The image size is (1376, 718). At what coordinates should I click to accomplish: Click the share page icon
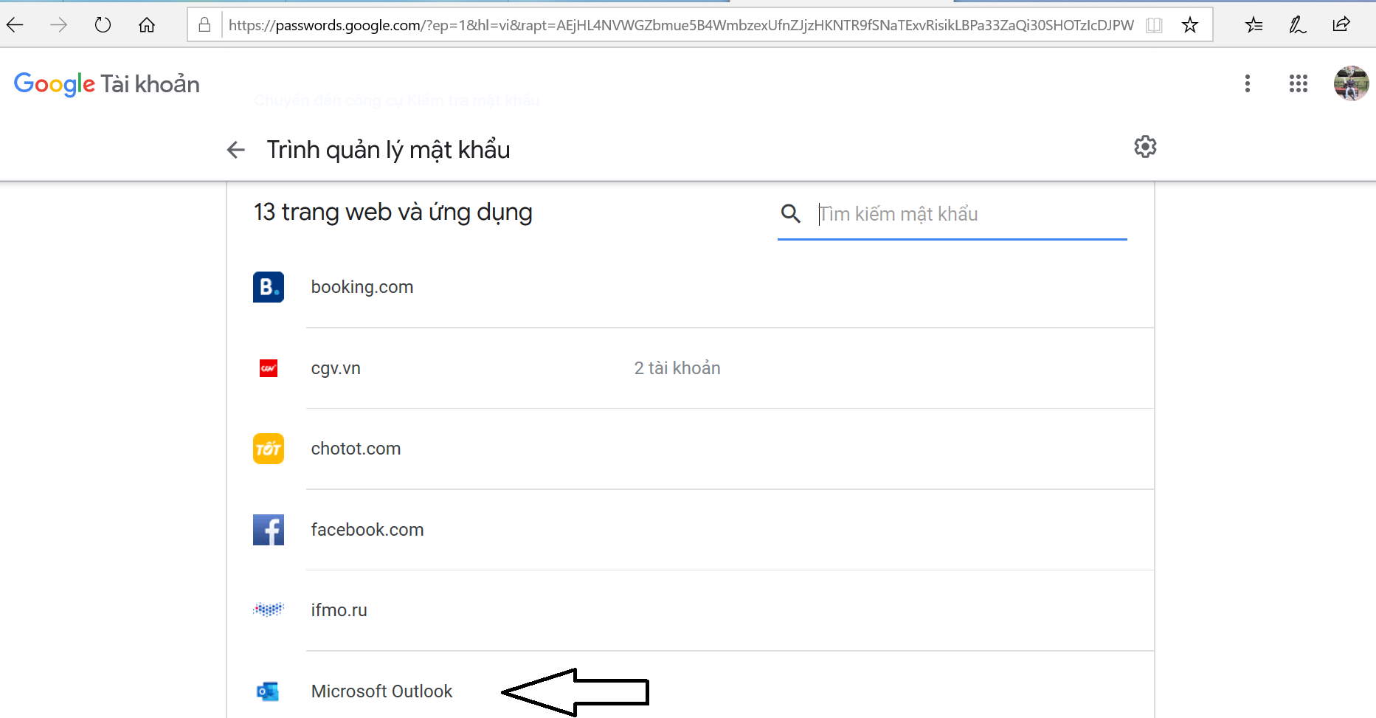(x=1341, y=25)
